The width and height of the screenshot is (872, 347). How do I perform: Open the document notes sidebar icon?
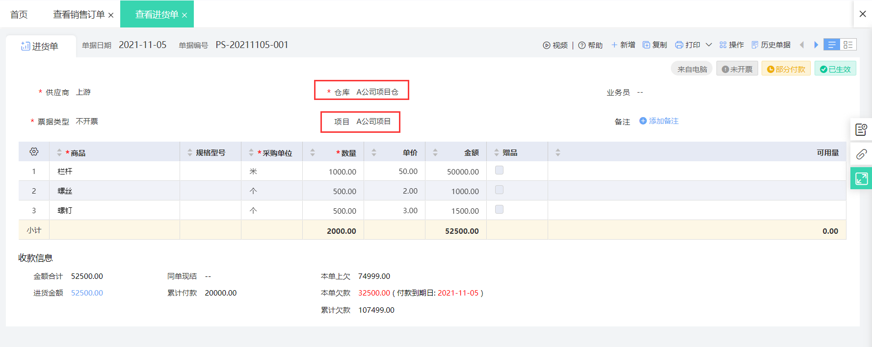click(861, 129)
